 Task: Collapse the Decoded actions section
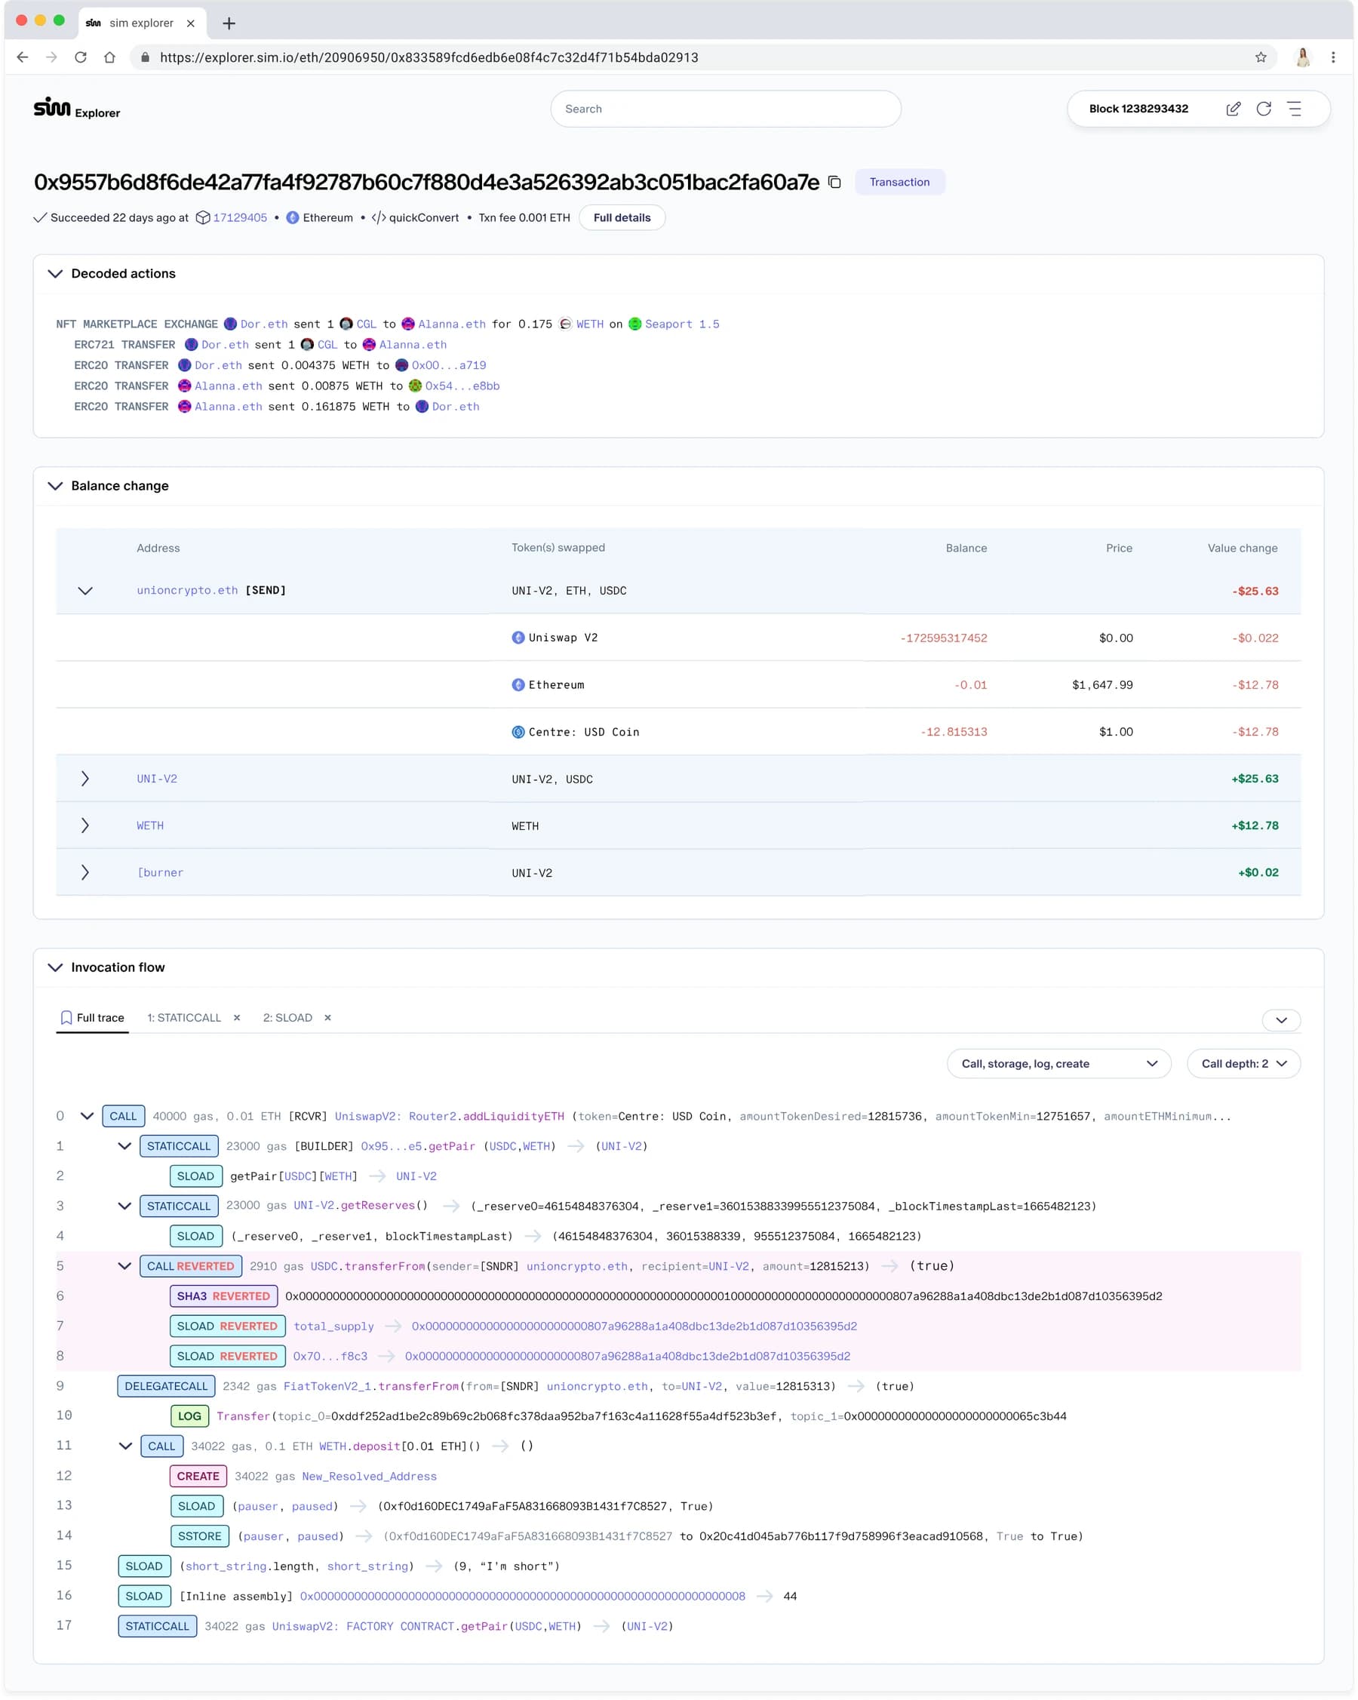pyautogui.click(x=55, y=274)
